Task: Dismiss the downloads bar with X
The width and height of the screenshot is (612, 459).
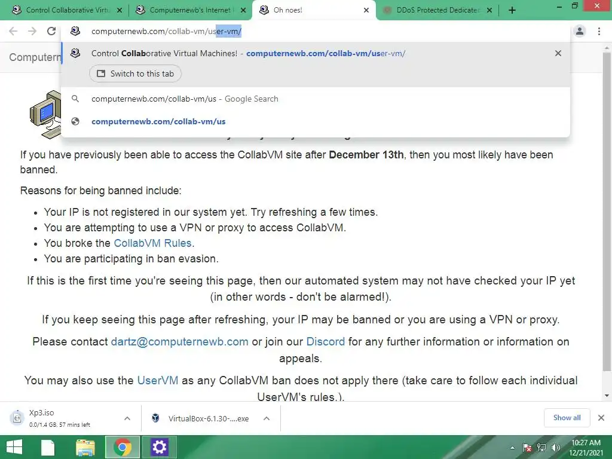Action: pyautogui.click(x=601, y=418)
